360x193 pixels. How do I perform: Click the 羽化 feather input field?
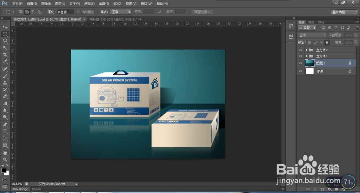[66, 12]
